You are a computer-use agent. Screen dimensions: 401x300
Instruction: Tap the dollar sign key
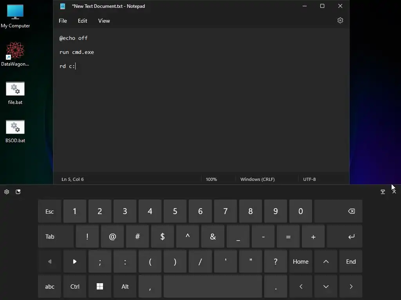point(163,236)
